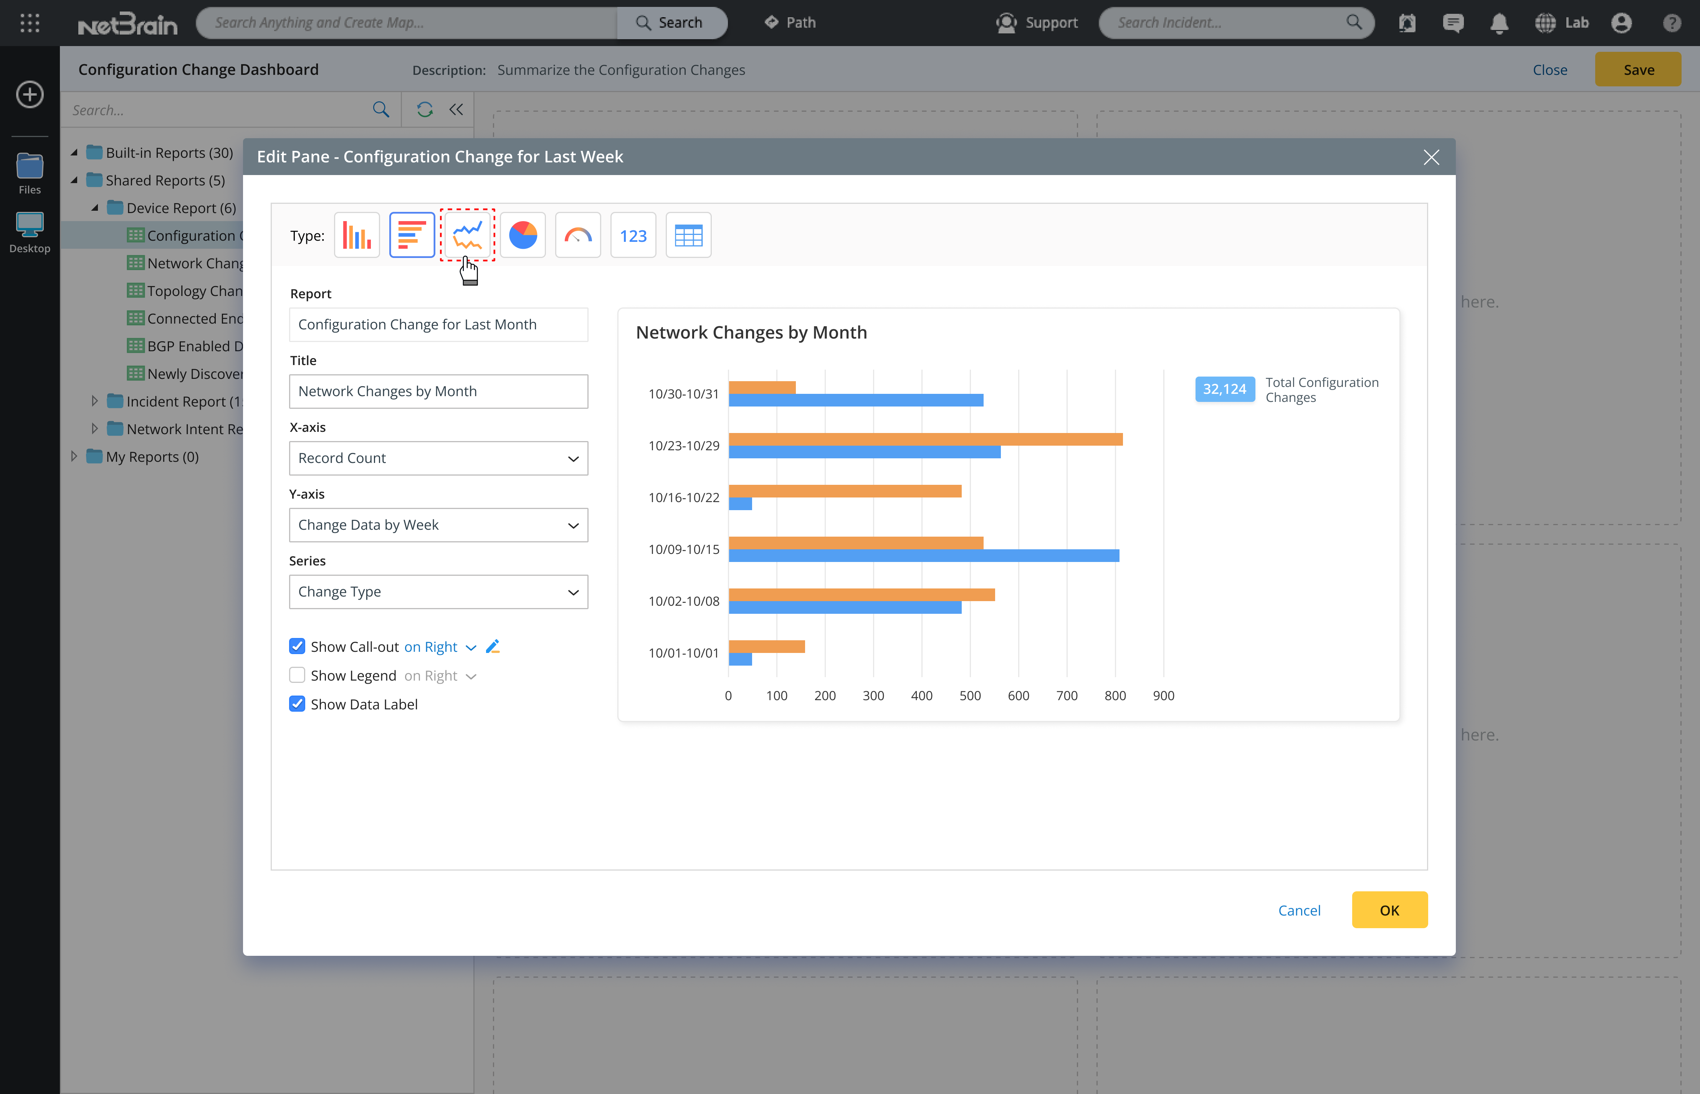Click the refresh icon in the reports panel
Screen dimensions: 1700x1094
[x=425, y=109]
